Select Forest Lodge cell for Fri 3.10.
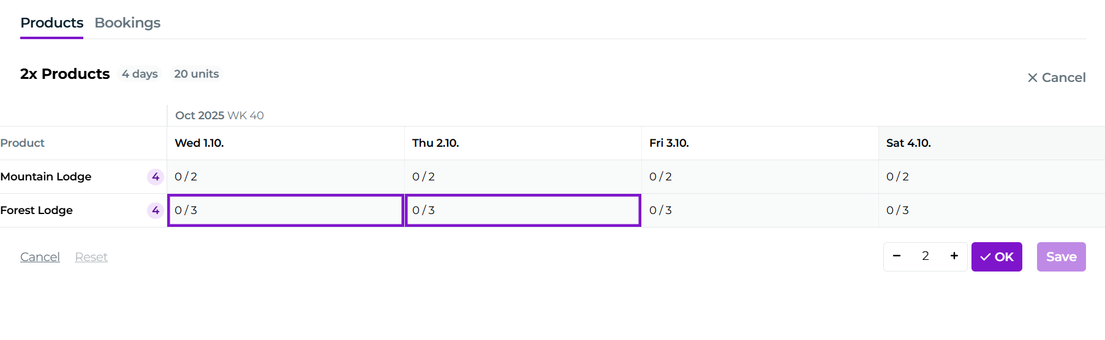 tap(760, 210)
